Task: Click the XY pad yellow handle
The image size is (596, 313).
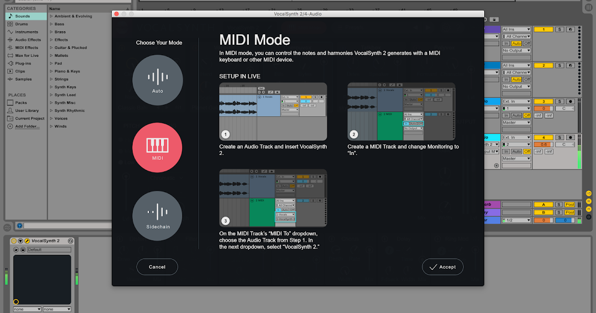Action: pos(16,302)
